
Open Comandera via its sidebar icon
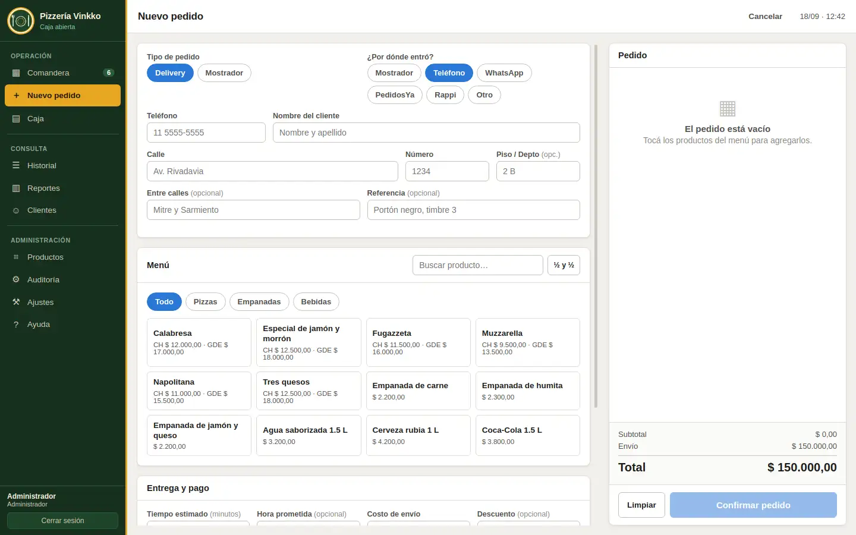coord(16,73)
